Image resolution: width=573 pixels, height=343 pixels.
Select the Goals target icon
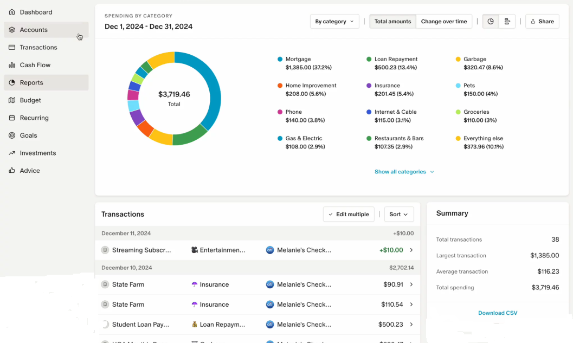pos(12,135)
